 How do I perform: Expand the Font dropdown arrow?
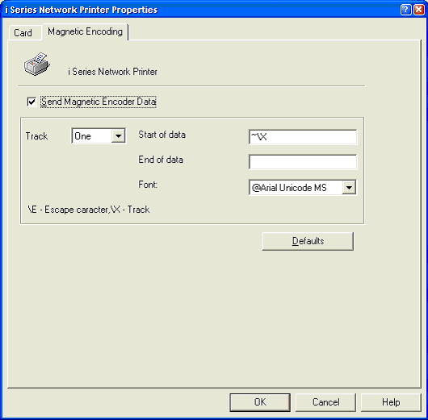tap(349, 188)
